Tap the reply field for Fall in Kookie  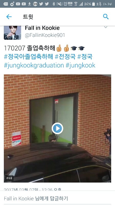[x=57, y=198]
